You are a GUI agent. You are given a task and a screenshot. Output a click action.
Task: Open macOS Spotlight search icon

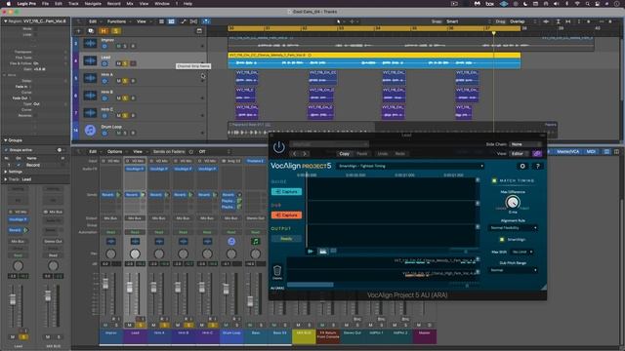click(x=587, y=4)
